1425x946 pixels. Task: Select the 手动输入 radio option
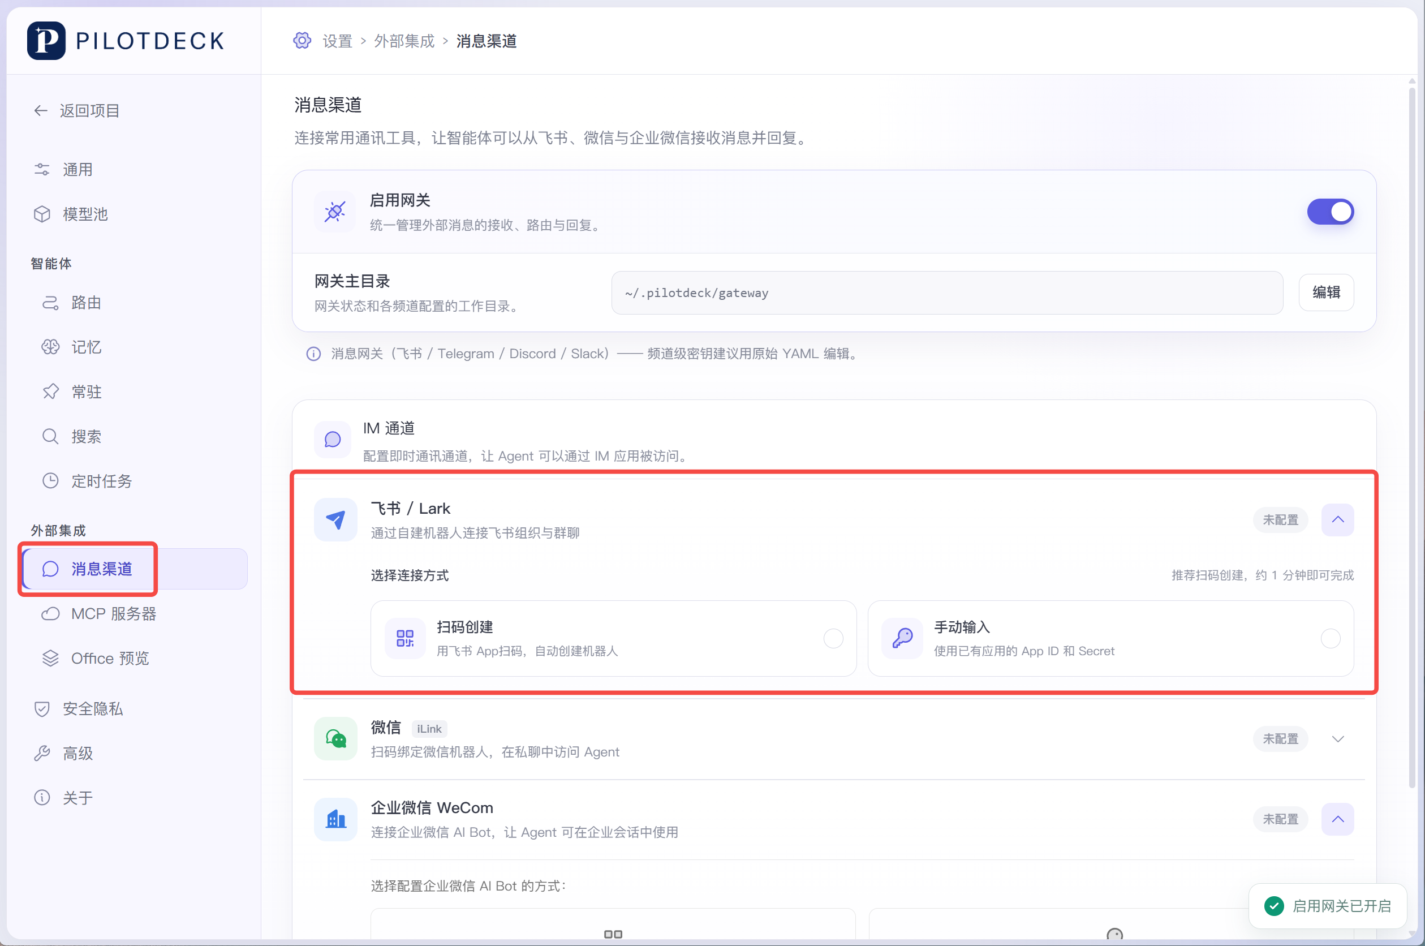pyautogui.click(x=1331, y=638)
